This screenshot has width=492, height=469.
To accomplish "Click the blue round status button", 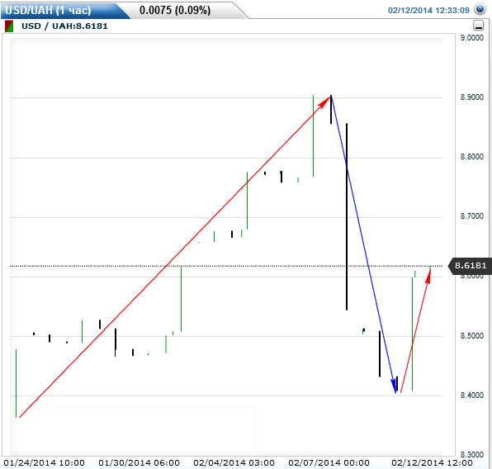I will 480,9.
